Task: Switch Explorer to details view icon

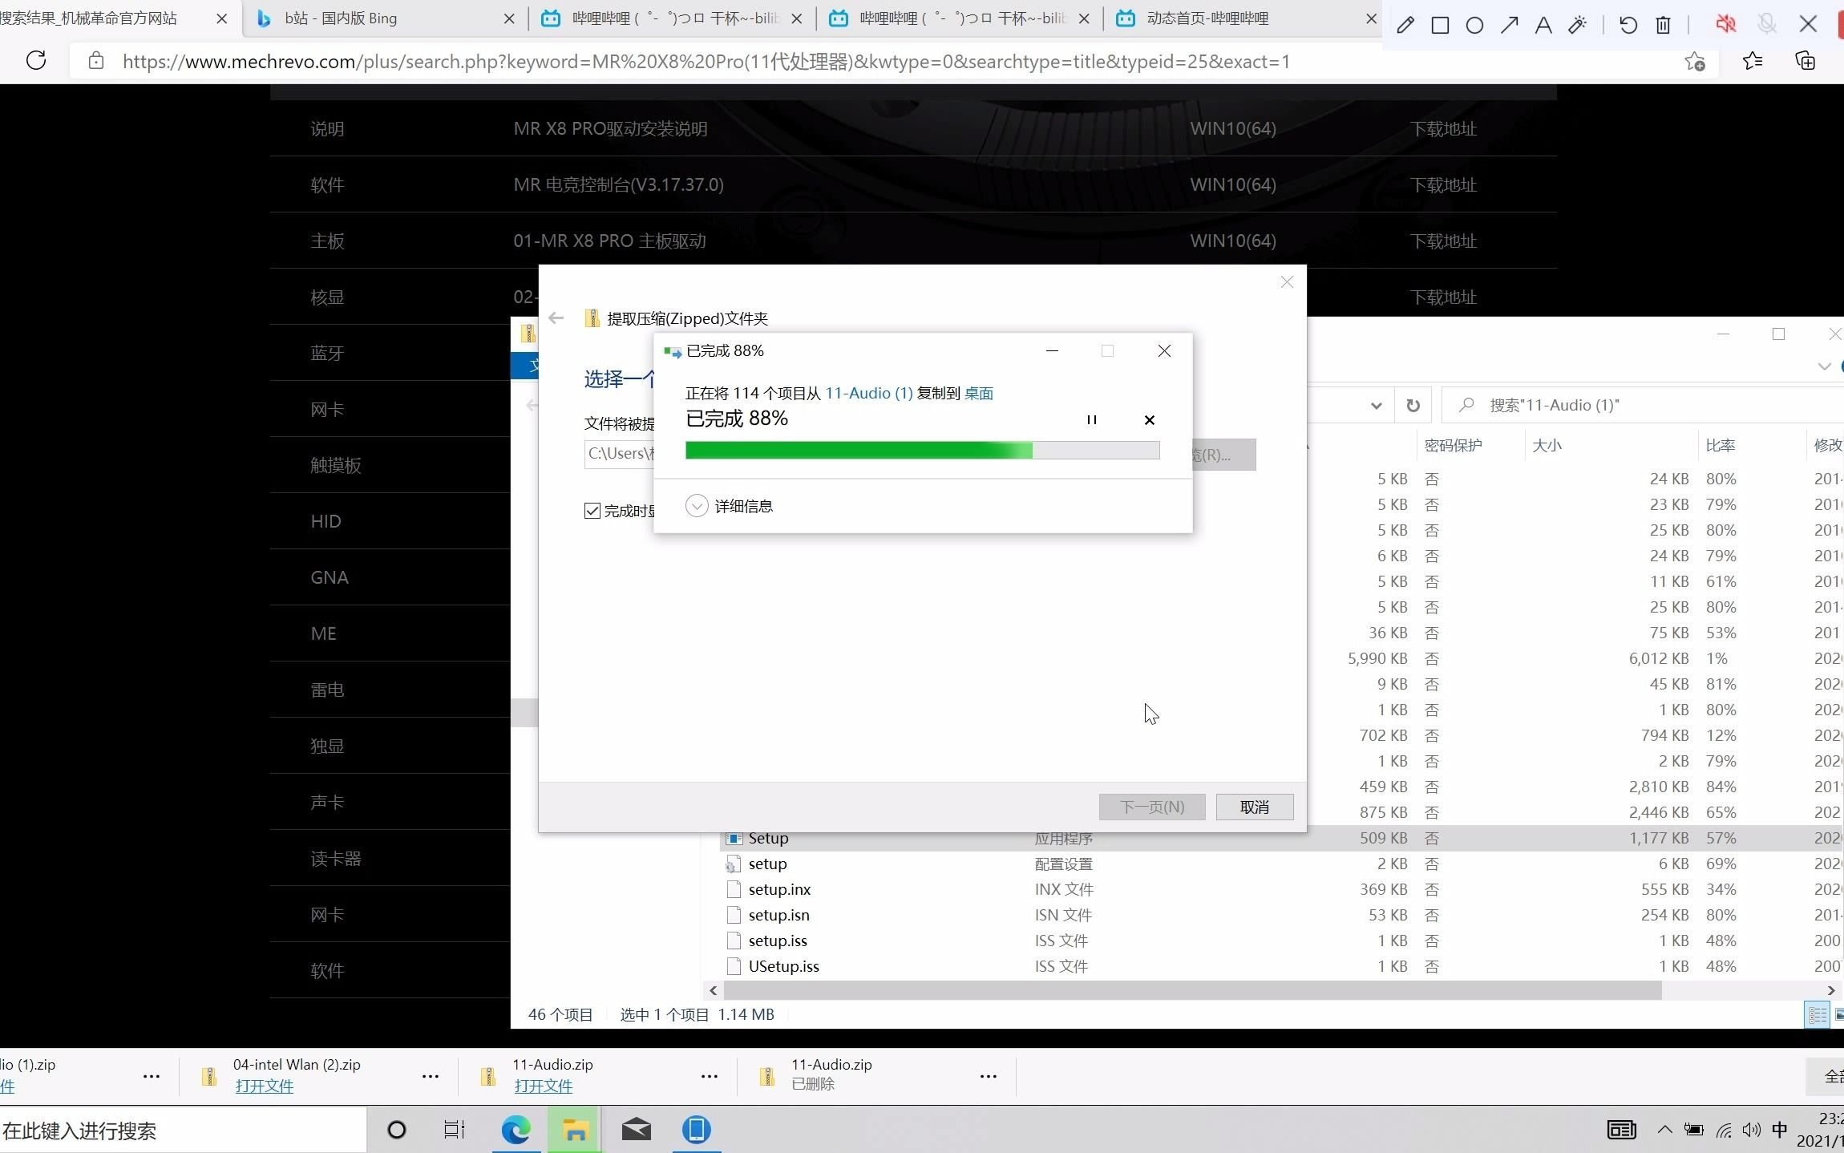Action: 1818,1014
